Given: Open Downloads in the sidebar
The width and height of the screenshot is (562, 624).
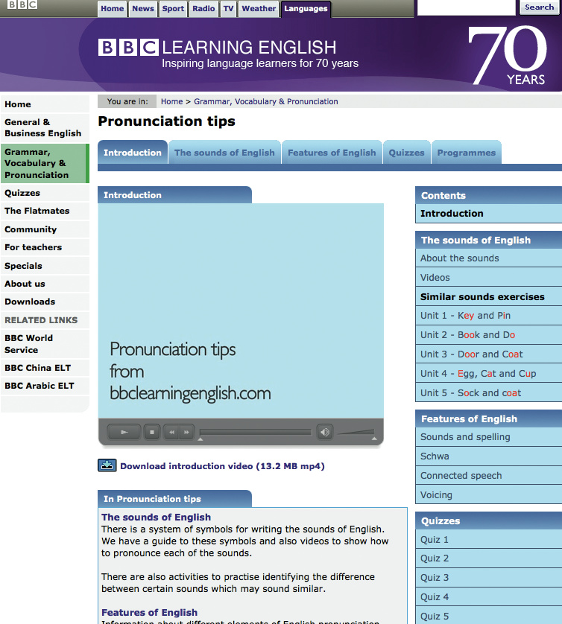Looking at the screenshot, I should tap(45, 302).
